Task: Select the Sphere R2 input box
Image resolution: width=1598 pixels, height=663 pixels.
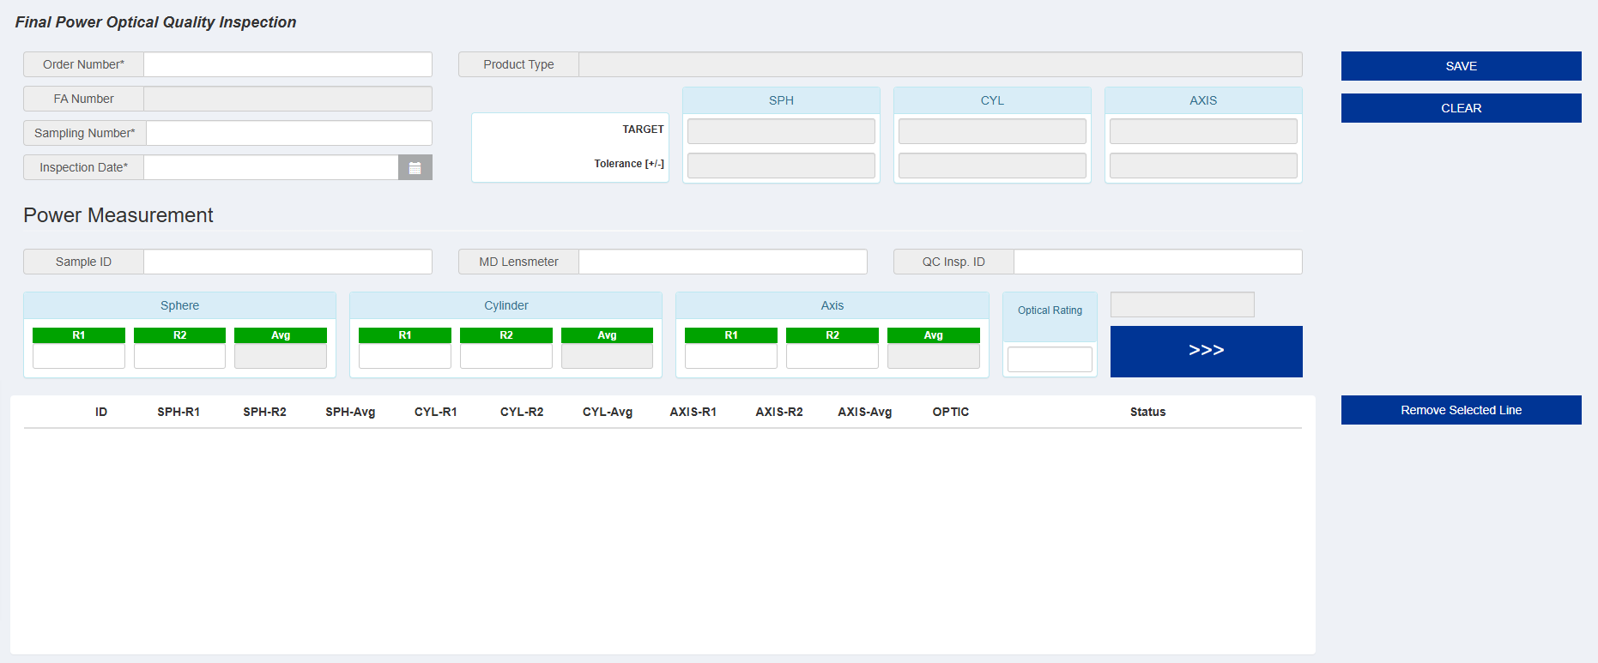Action: 179,356
